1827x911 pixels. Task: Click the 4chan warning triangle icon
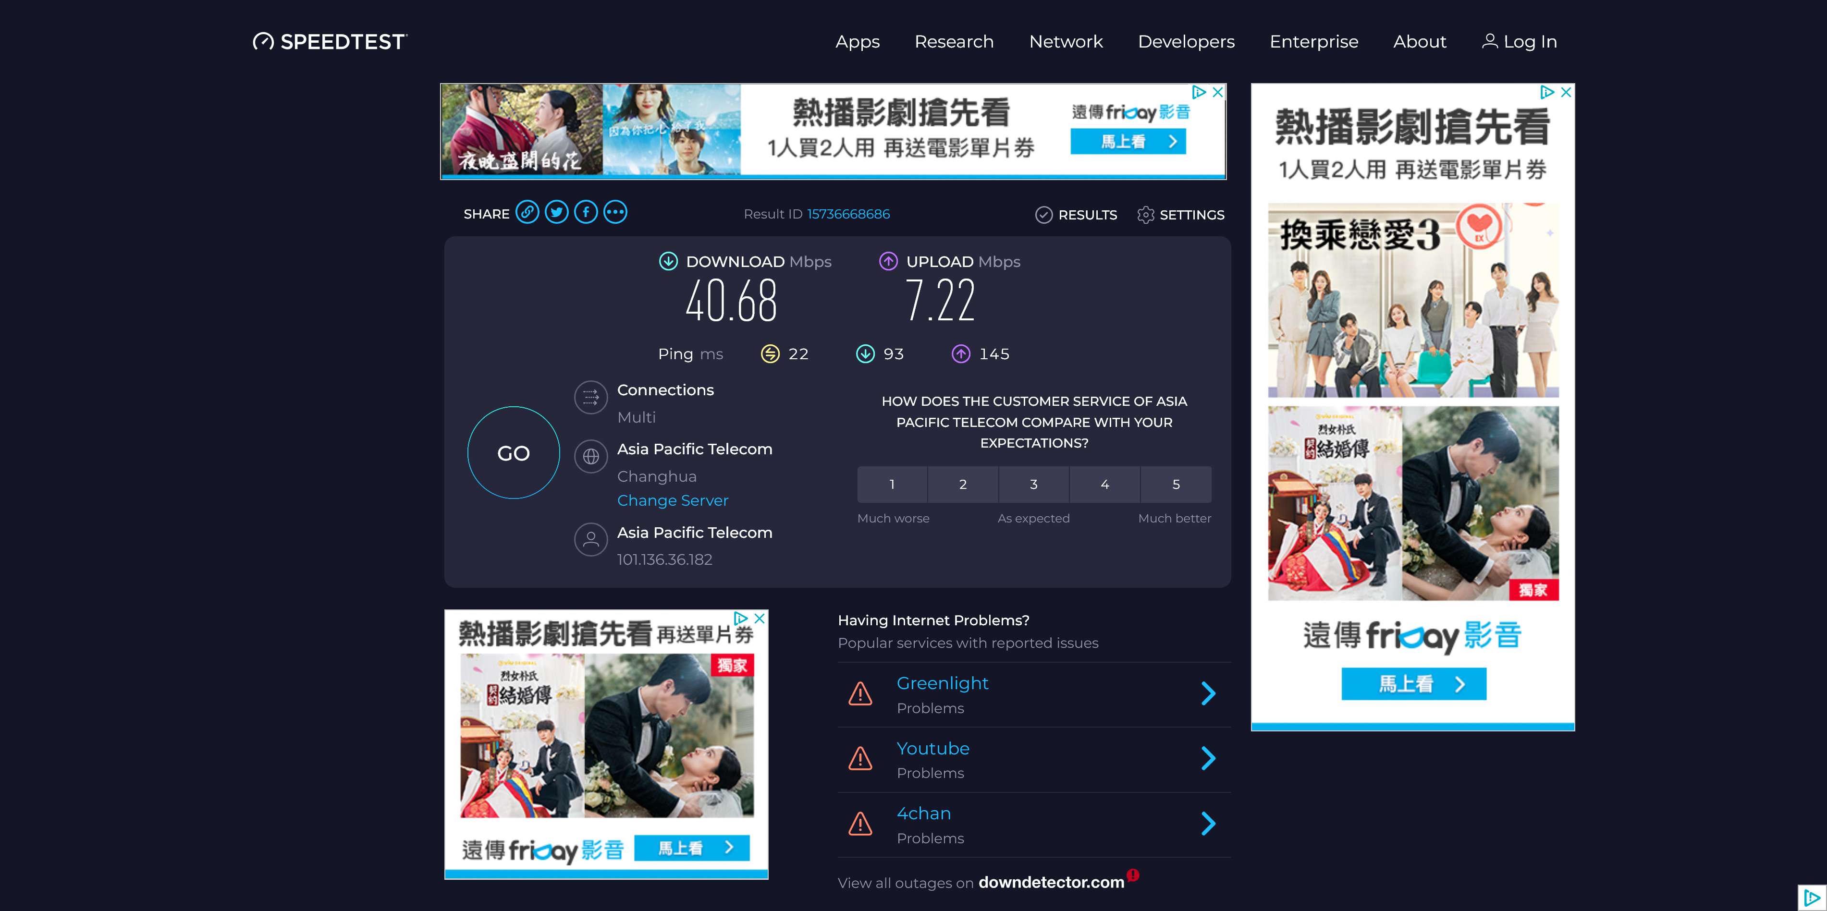click(860, 824)
